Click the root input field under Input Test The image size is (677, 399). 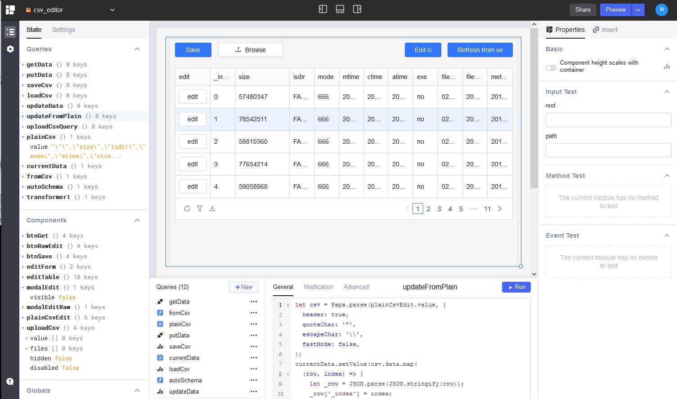point(608,120)
